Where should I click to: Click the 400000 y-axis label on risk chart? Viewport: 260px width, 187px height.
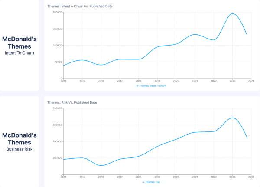pos(58,141)
